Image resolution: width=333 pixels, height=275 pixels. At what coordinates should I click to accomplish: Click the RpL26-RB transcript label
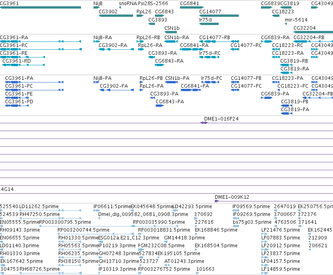click(148, 38)
